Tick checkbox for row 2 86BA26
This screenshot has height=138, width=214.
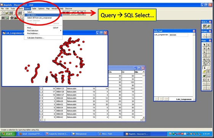[41, 98]
